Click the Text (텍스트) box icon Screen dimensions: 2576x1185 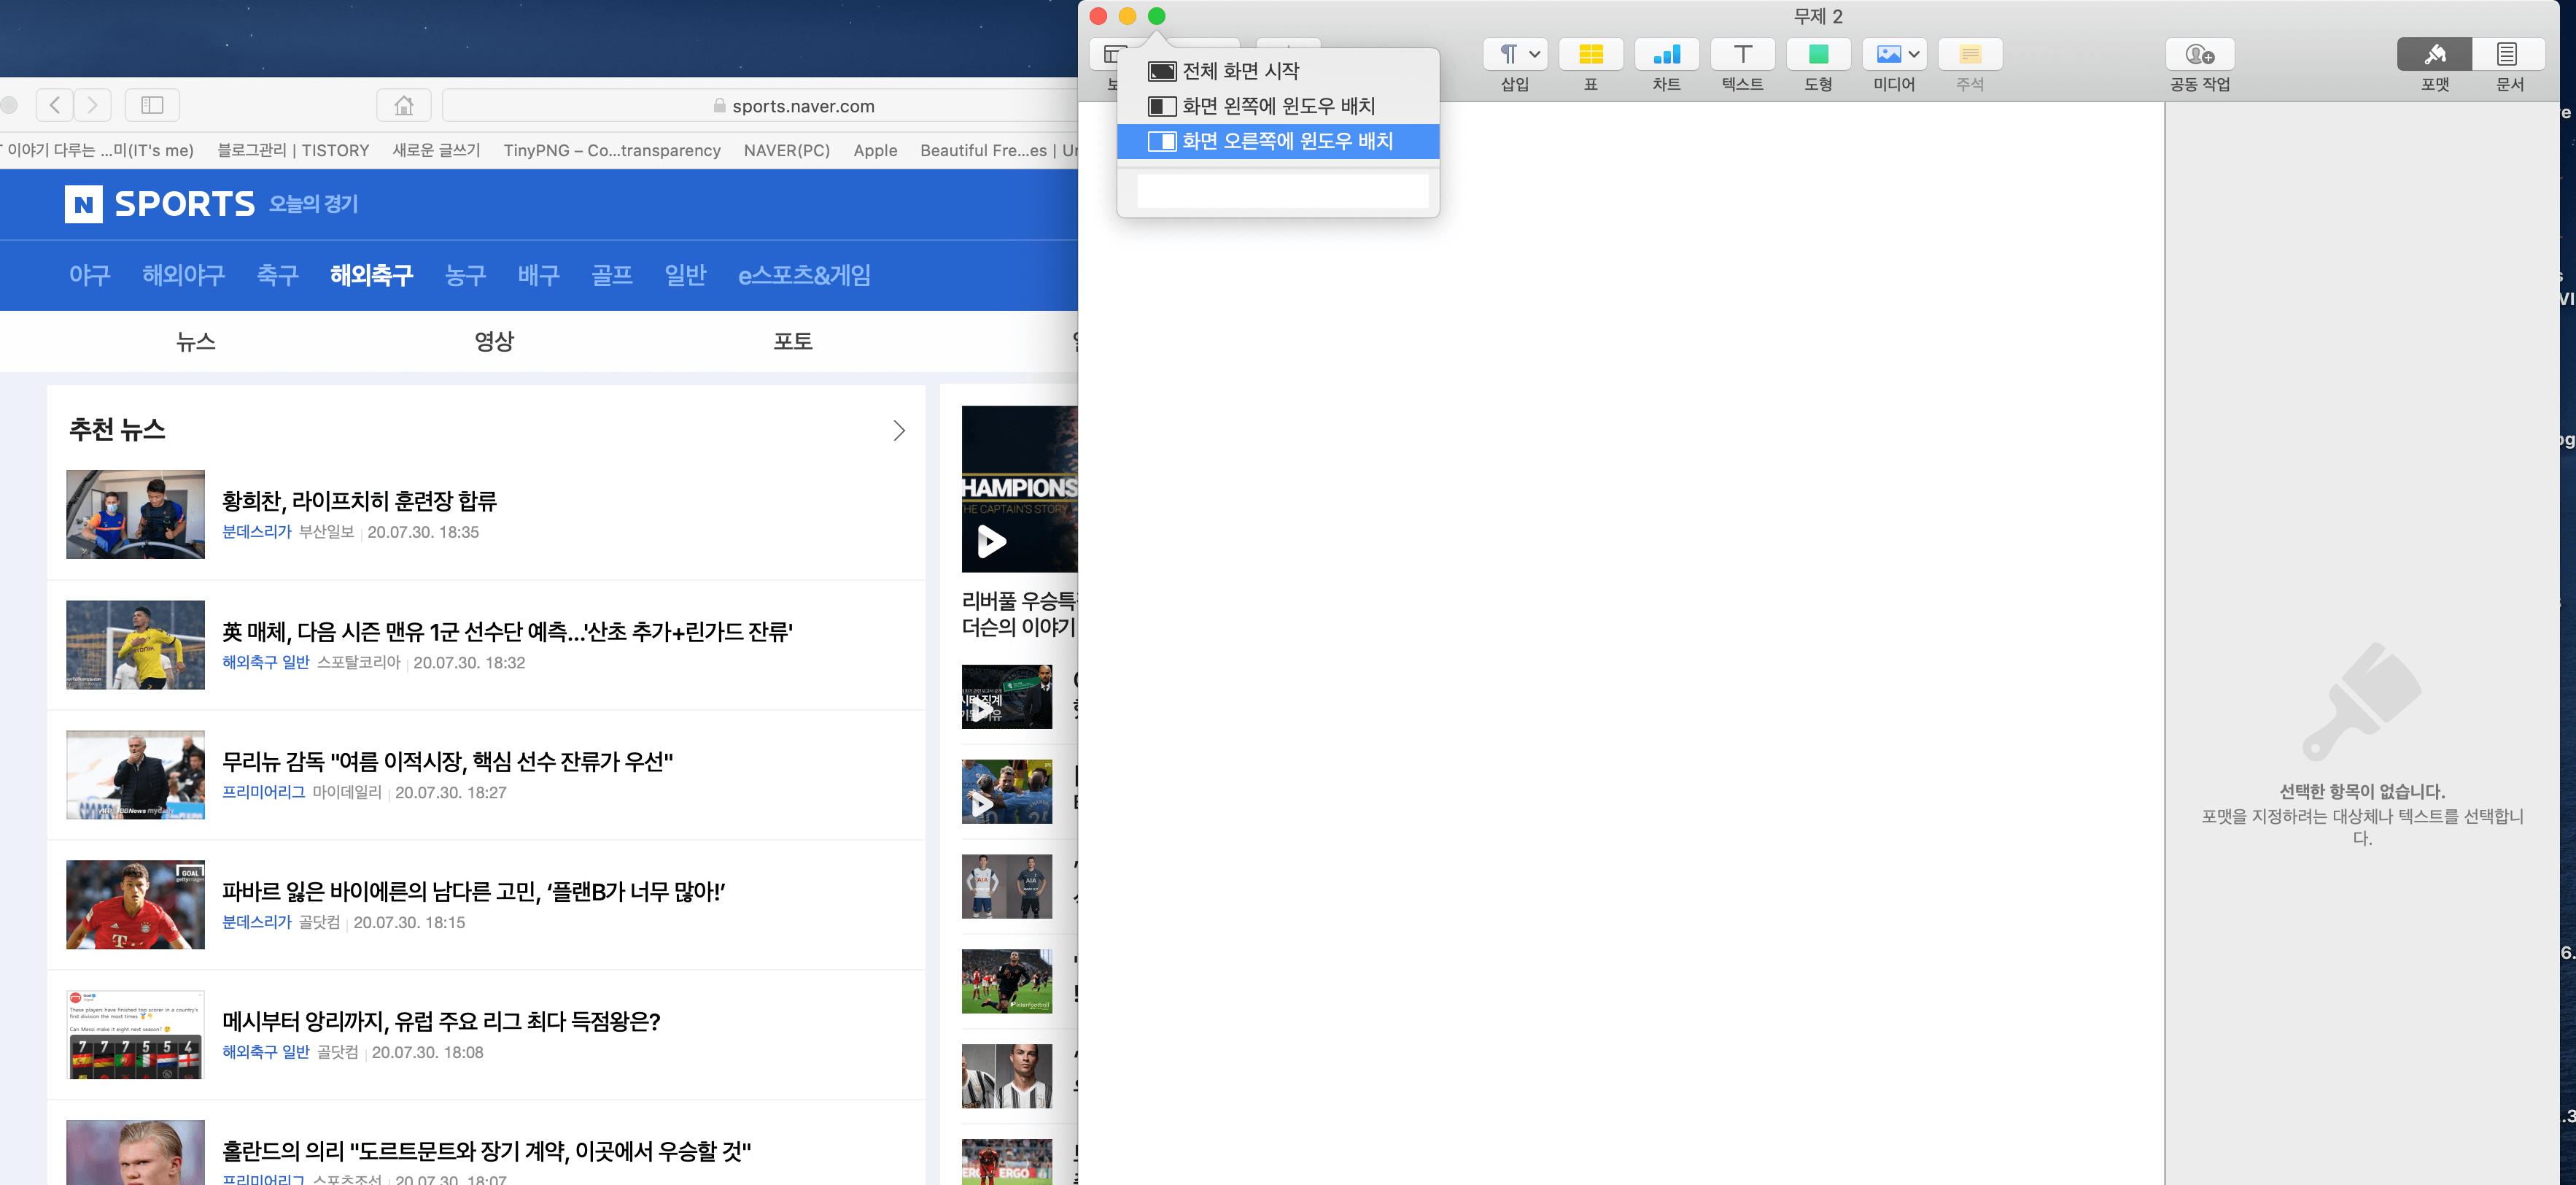click(1742, 54)
